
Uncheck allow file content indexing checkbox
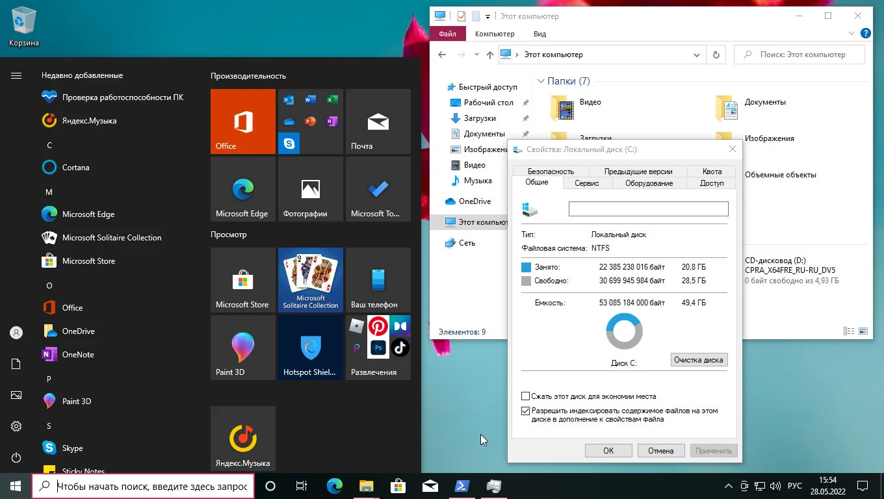click(526, 411)
